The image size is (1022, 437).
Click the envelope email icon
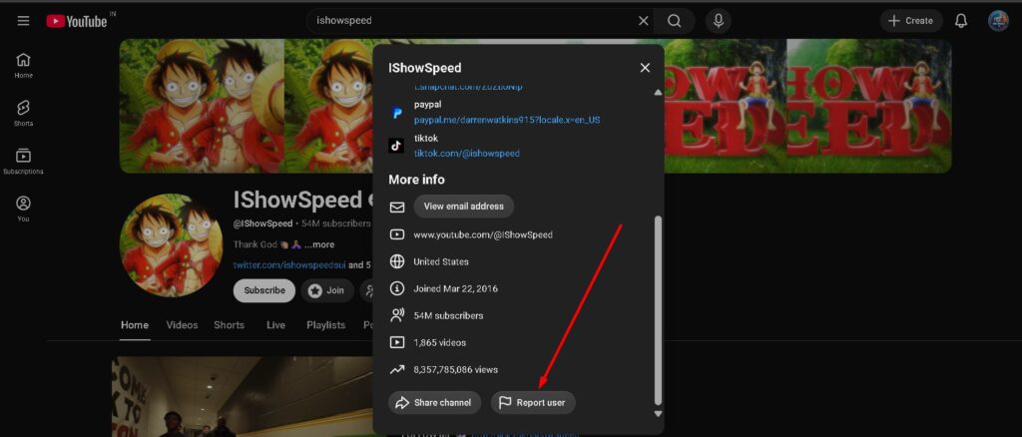397,208
